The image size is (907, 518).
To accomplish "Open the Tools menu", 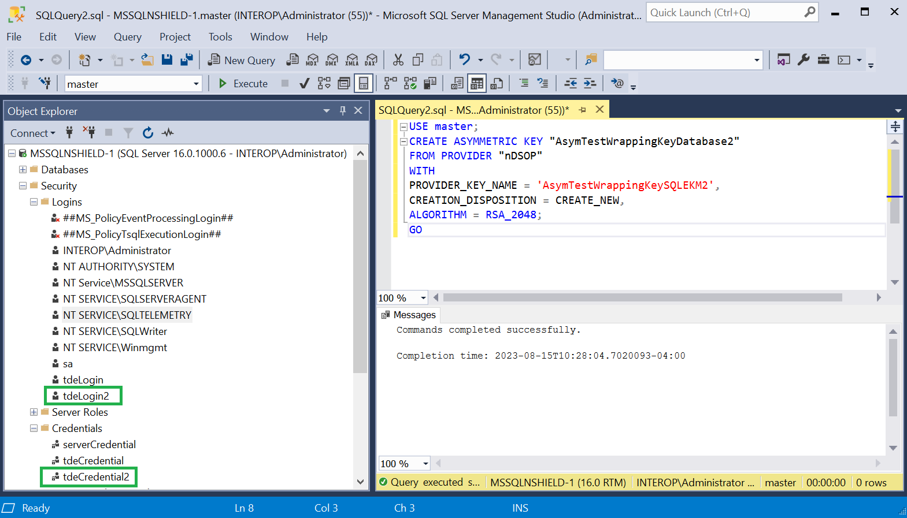I will (x=220, y=37).
